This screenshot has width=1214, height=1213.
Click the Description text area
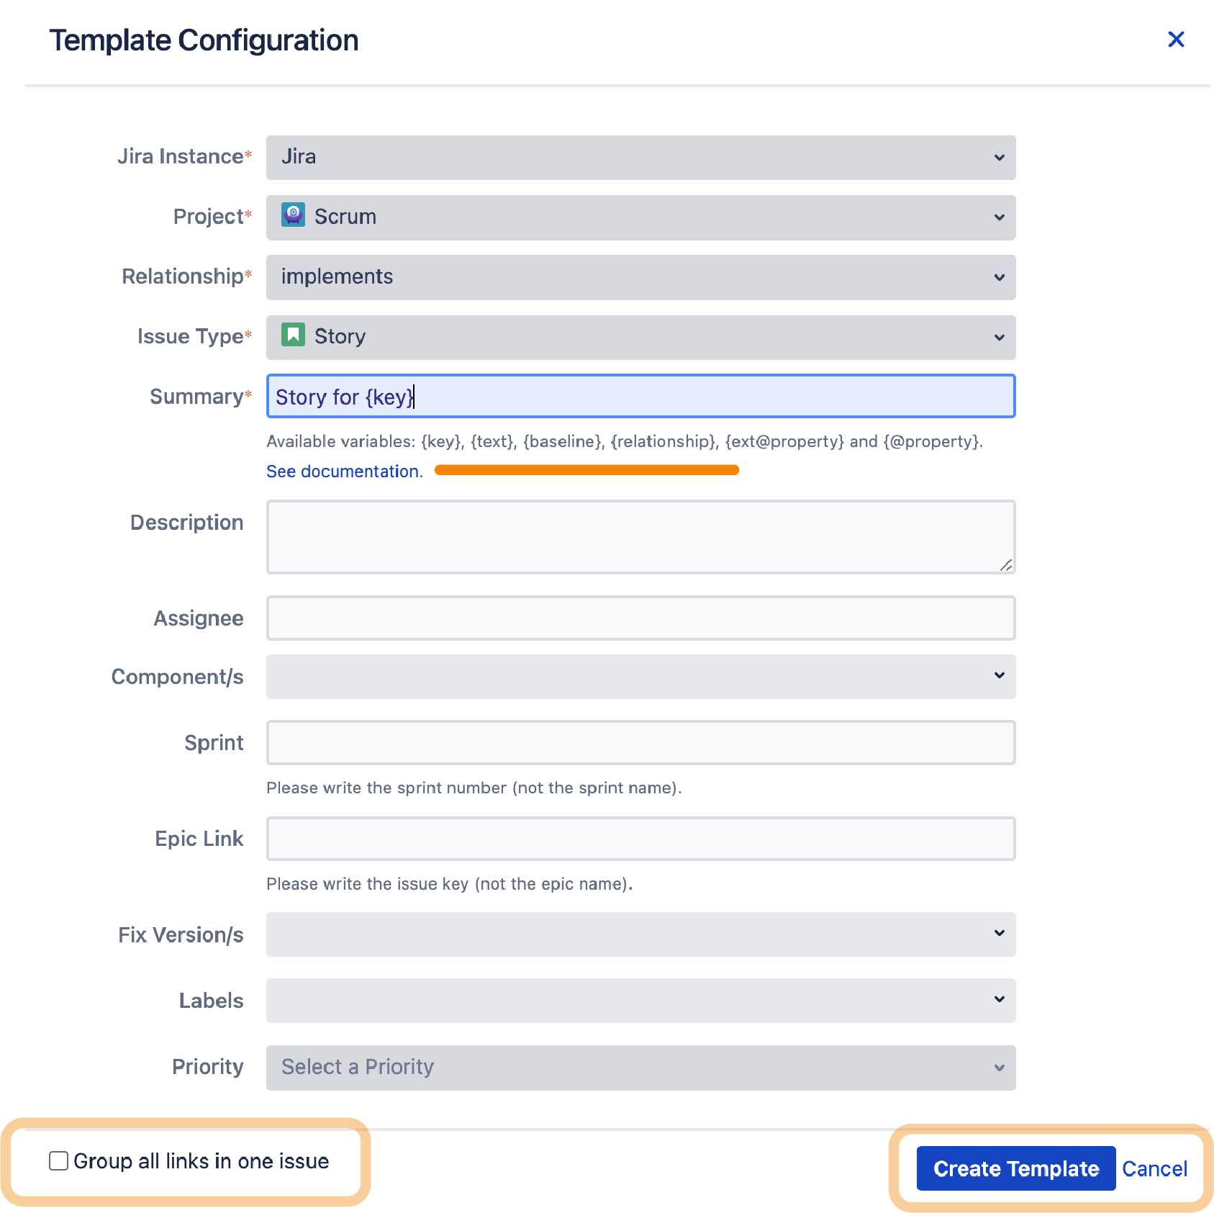coord(640,536)
